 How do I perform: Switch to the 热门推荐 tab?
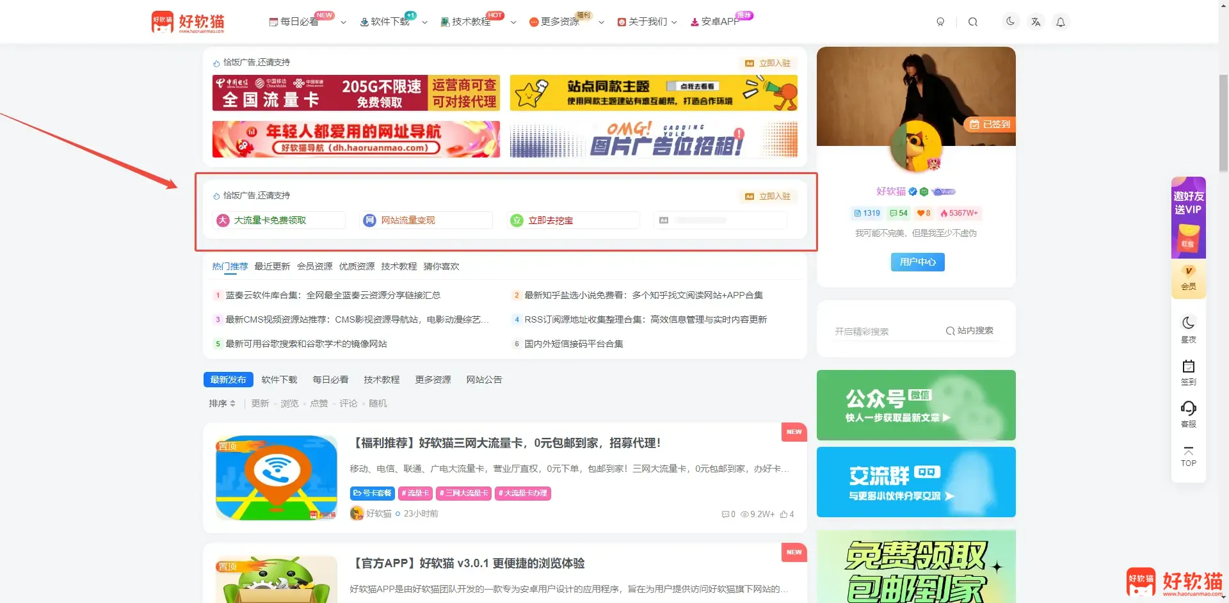(230, 266)
